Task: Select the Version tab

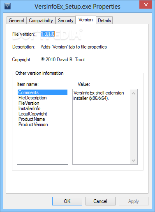Action: point(86,20)
